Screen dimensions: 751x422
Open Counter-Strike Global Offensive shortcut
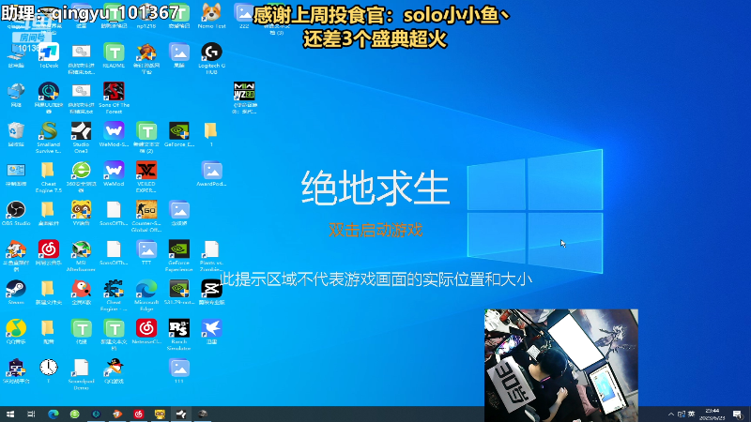point(146,217)
